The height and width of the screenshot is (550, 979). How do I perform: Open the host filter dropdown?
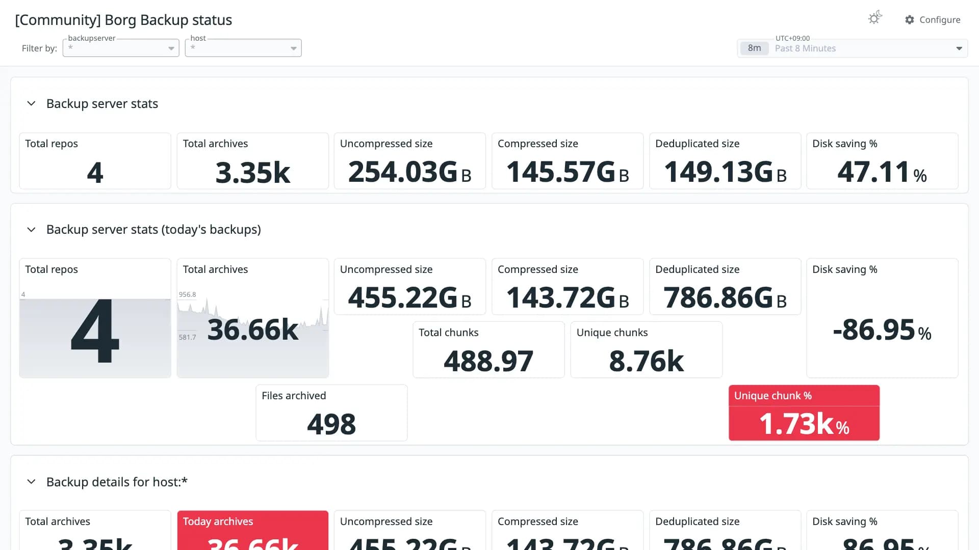point(243,48)
